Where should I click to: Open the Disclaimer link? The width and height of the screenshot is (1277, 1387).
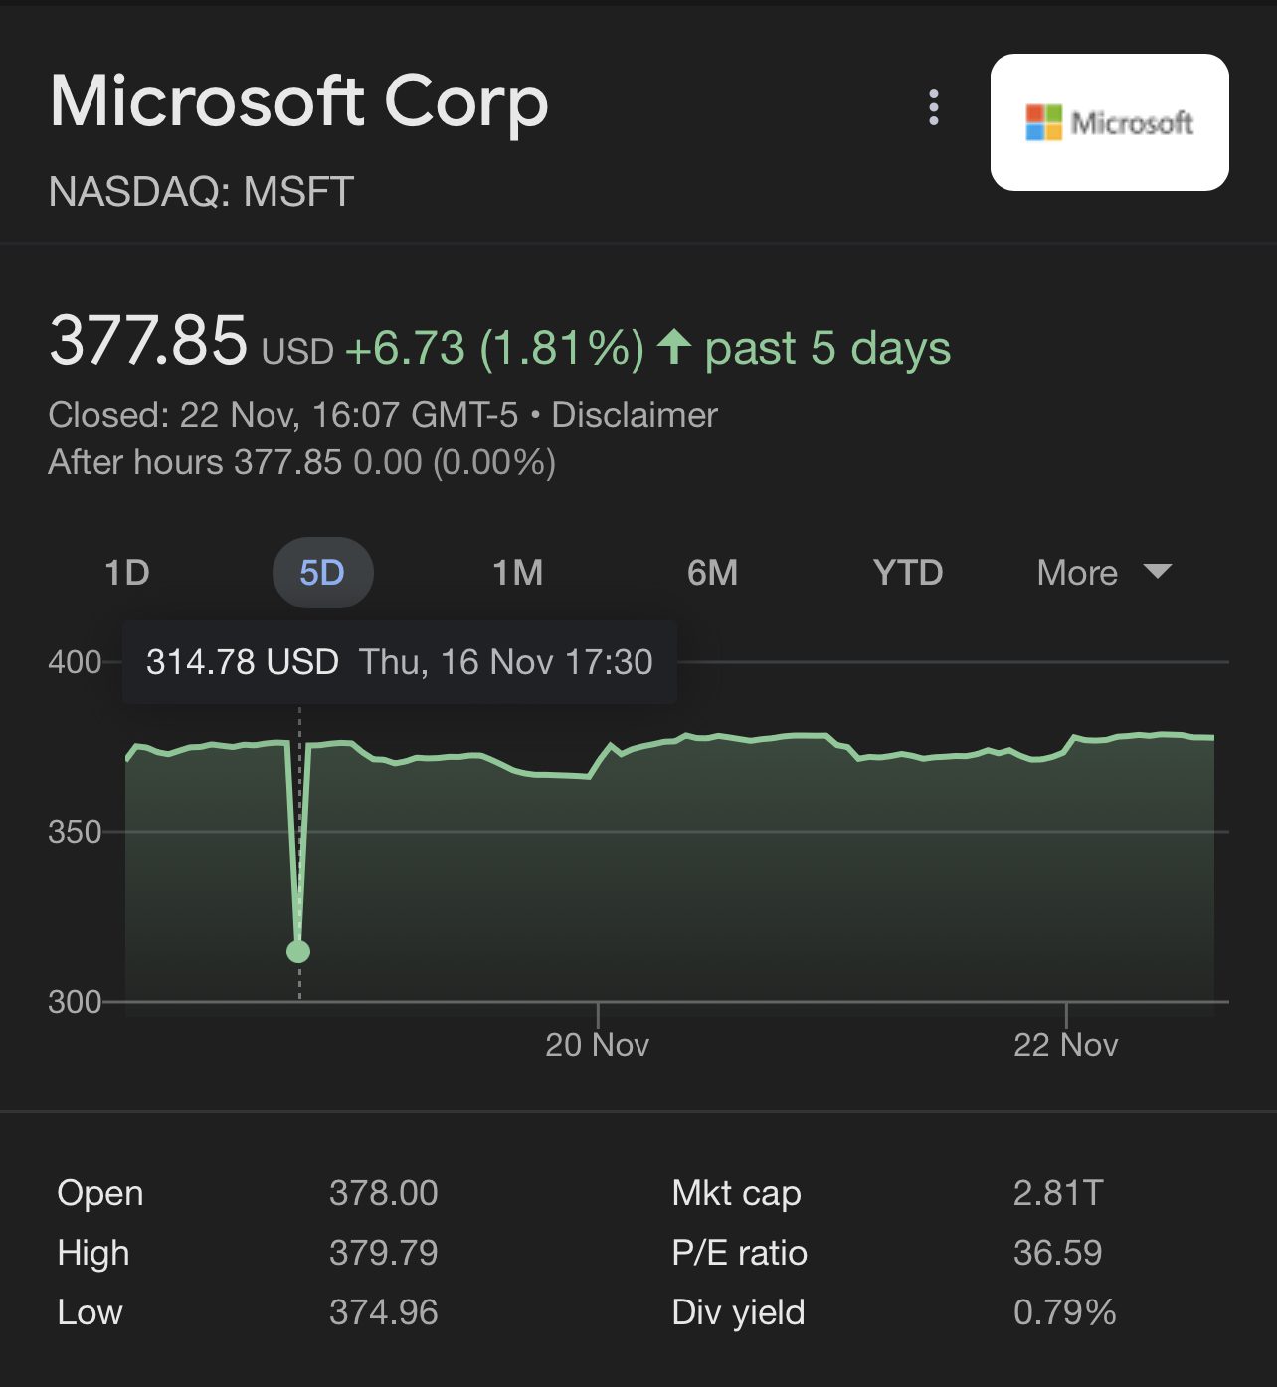click(635, 415)
